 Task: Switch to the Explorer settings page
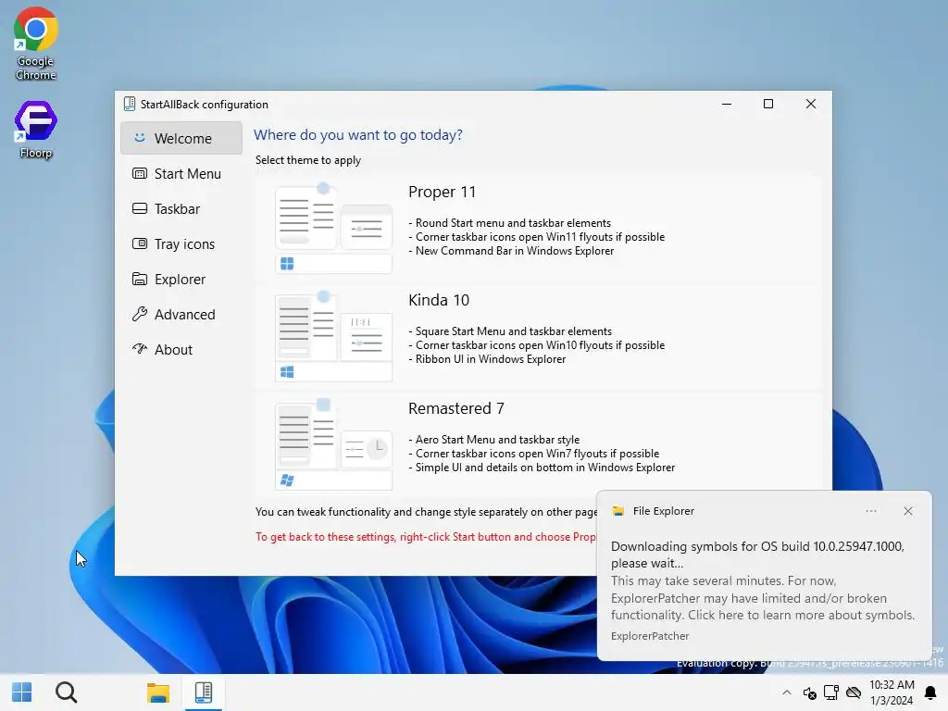coord(181,279)
